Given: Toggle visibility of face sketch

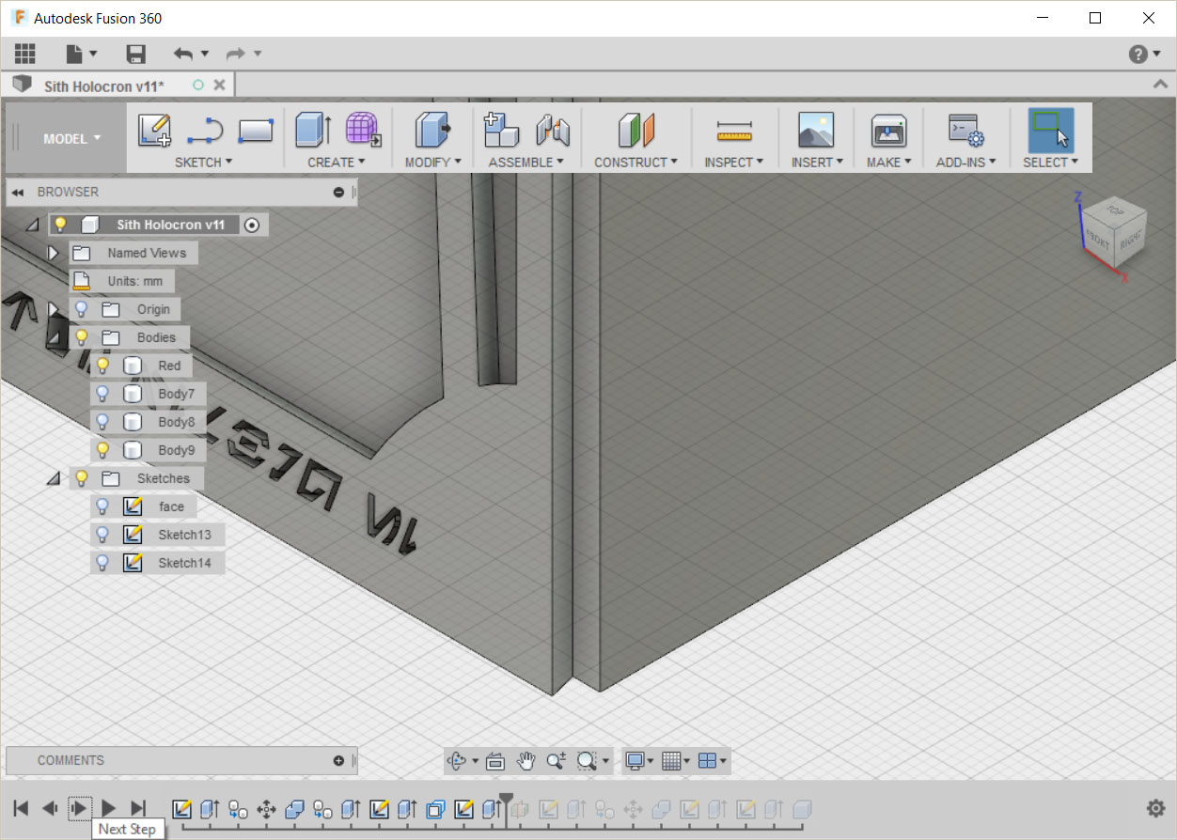Looking at the screenshot, I should click(103, 506).
